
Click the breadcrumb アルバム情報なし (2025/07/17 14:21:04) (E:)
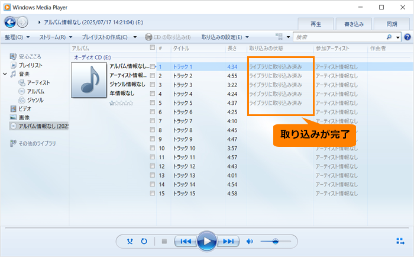[93, 23]
